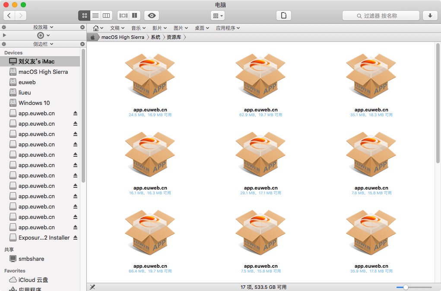This screenshot has width=441, height=291.
Task: Jump to macOS High Sierra in path bar
Action: tap(123, 37)
